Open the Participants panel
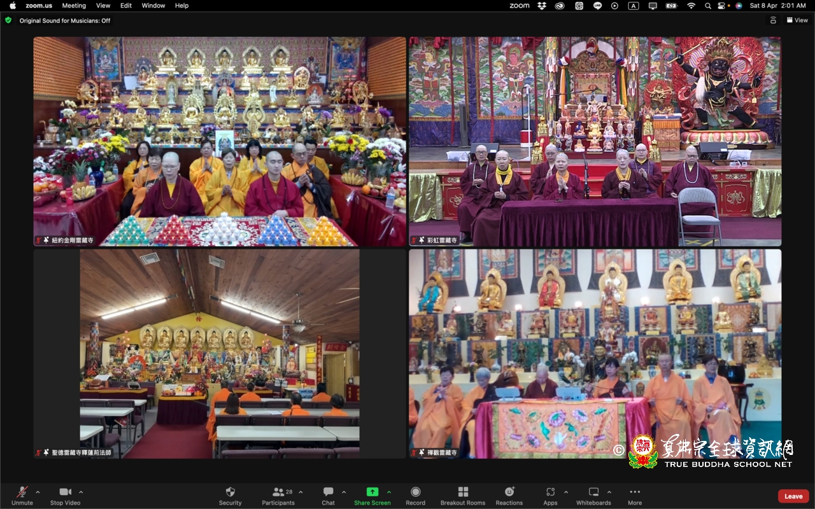The width and height of the screenshot is (815, 509). point(278,492)
